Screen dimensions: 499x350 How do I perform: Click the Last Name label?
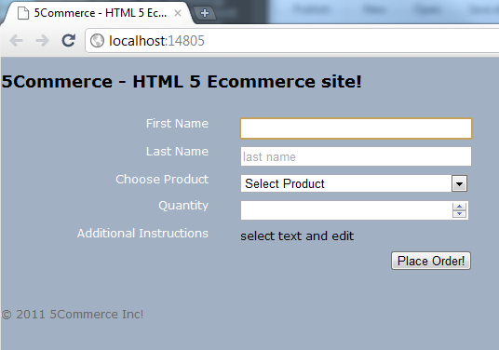[x=177, y=152]
